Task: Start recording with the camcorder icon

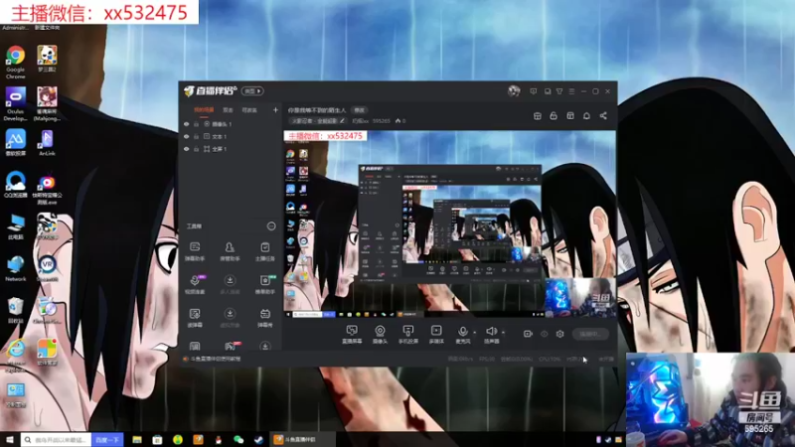Action: tap(528, 334)
